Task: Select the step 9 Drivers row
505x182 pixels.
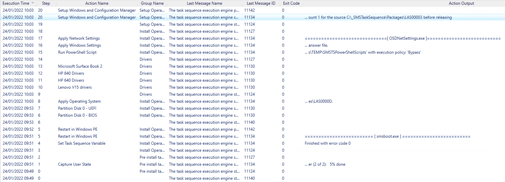Action: tap(252, 94)
